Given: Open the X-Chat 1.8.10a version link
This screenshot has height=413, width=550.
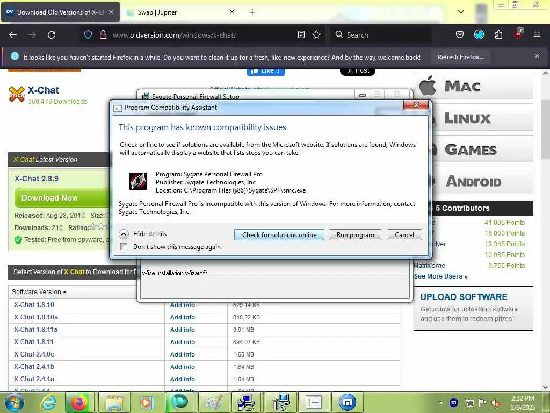Looking at the screenshot, I should point(36,317).
